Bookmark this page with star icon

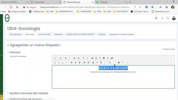(140, 7)
